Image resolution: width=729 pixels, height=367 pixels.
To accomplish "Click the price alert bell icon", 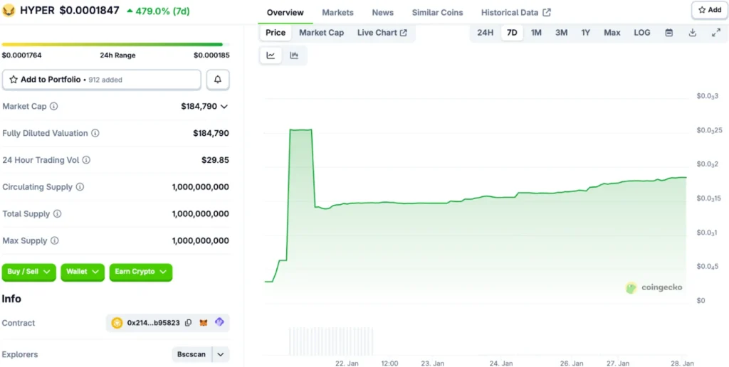I will (218, 80).
